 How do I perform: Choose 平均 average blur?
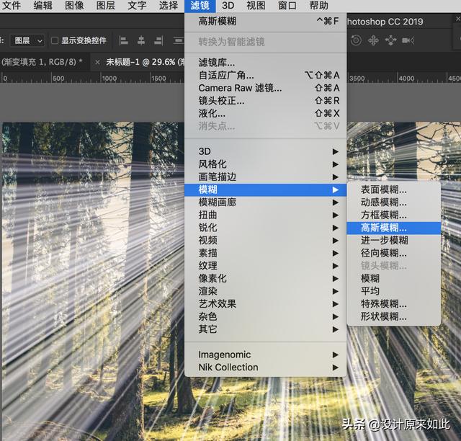coord(394,291)
